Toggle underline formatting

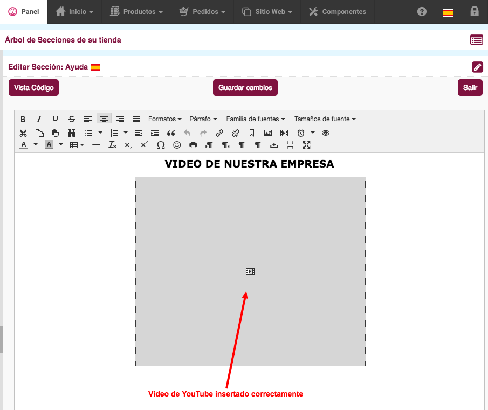pyautogui.click(x=55, y=119)
